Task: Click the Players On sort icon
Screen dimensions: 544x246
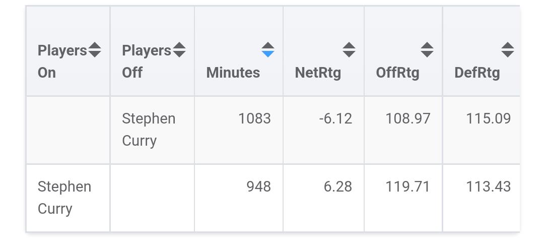Action: point(95,50)
